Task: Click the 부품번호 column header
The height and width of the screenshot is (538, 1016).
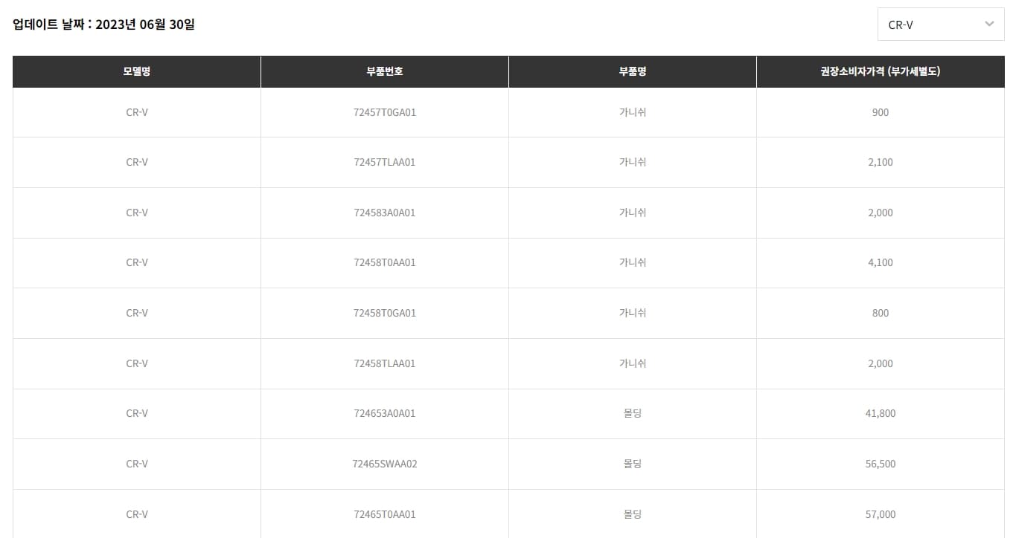Action: 385,72
